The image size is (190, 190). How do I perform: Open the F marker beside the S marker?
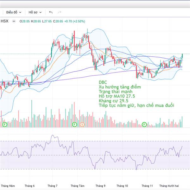click(x=74, y=124)
